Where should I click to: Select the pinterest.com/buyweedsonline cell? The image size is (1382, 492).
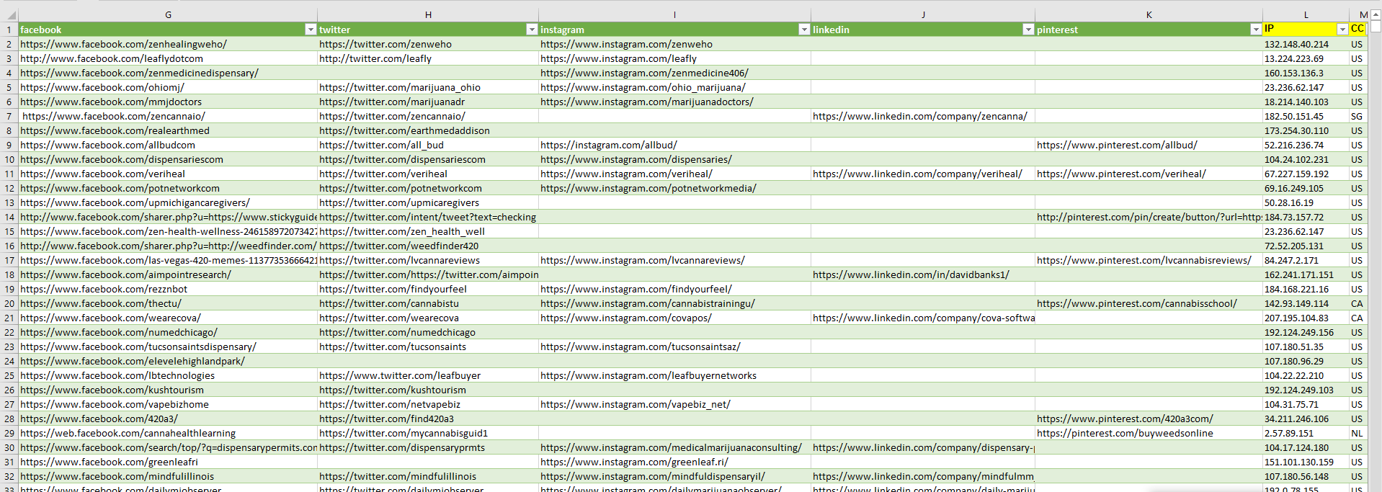click(1149, 433)
